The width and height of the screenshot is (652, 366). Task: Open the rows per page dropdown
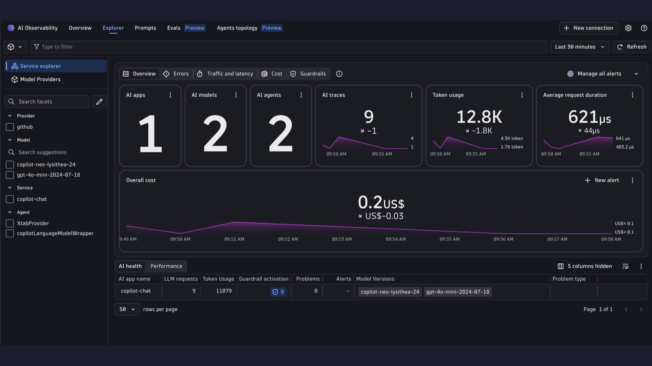127,309
